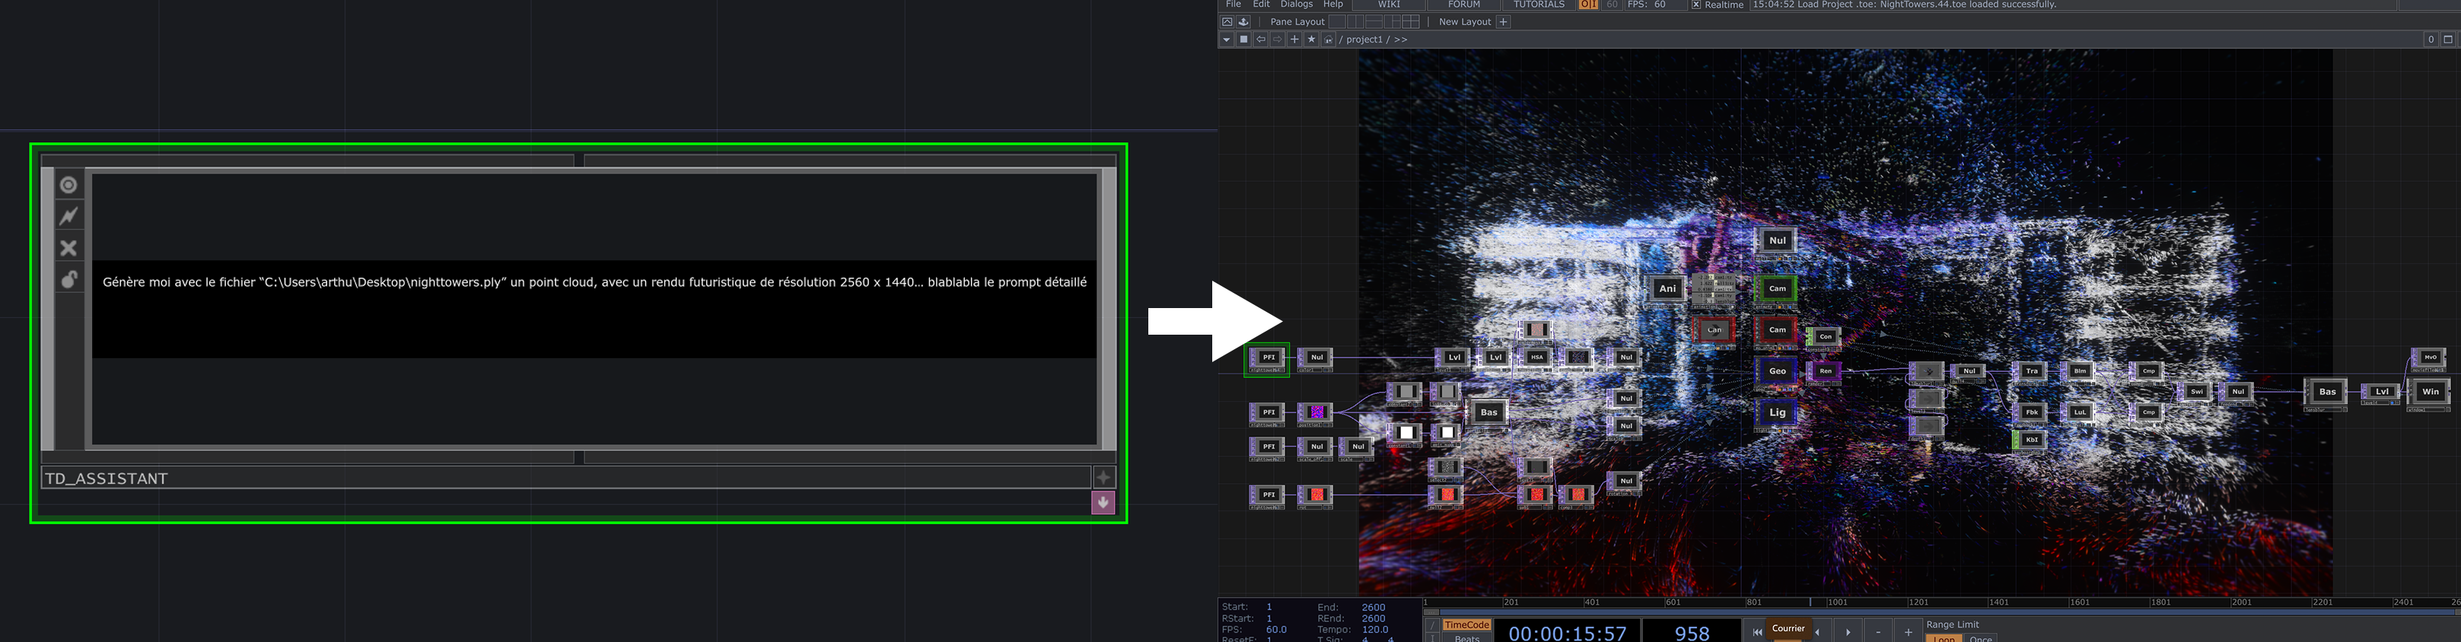Image resolution: width=2461 pixels, height=642 pixels.
Task: Open the Dialogs menu
Action: click(x=1297, y=5)
